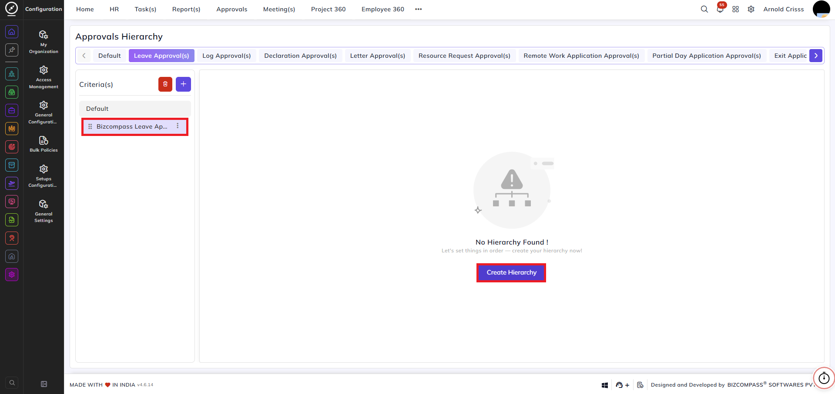The image size is (835, 394).
Task: Open the HR menu
Action: [114, 9]
